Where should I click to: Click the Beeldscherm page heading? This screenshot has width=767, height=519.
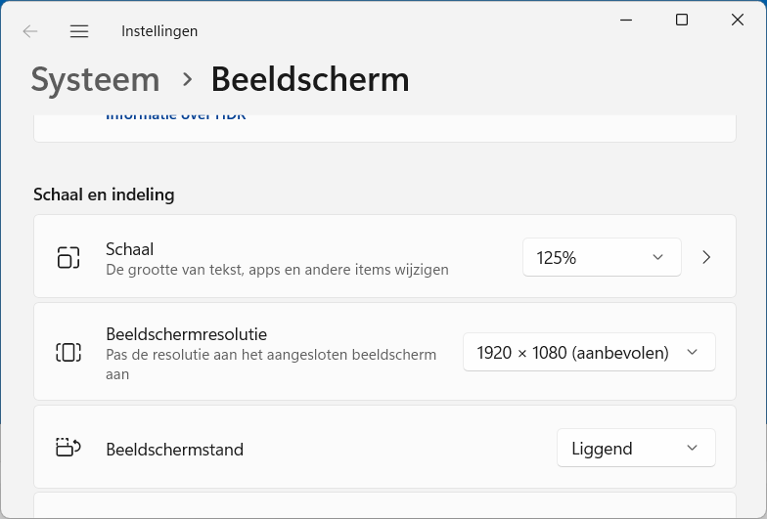tap(310, 79)
